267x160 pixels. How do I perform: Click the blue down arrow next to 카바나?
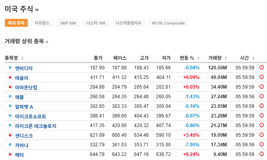click(10, 144)
